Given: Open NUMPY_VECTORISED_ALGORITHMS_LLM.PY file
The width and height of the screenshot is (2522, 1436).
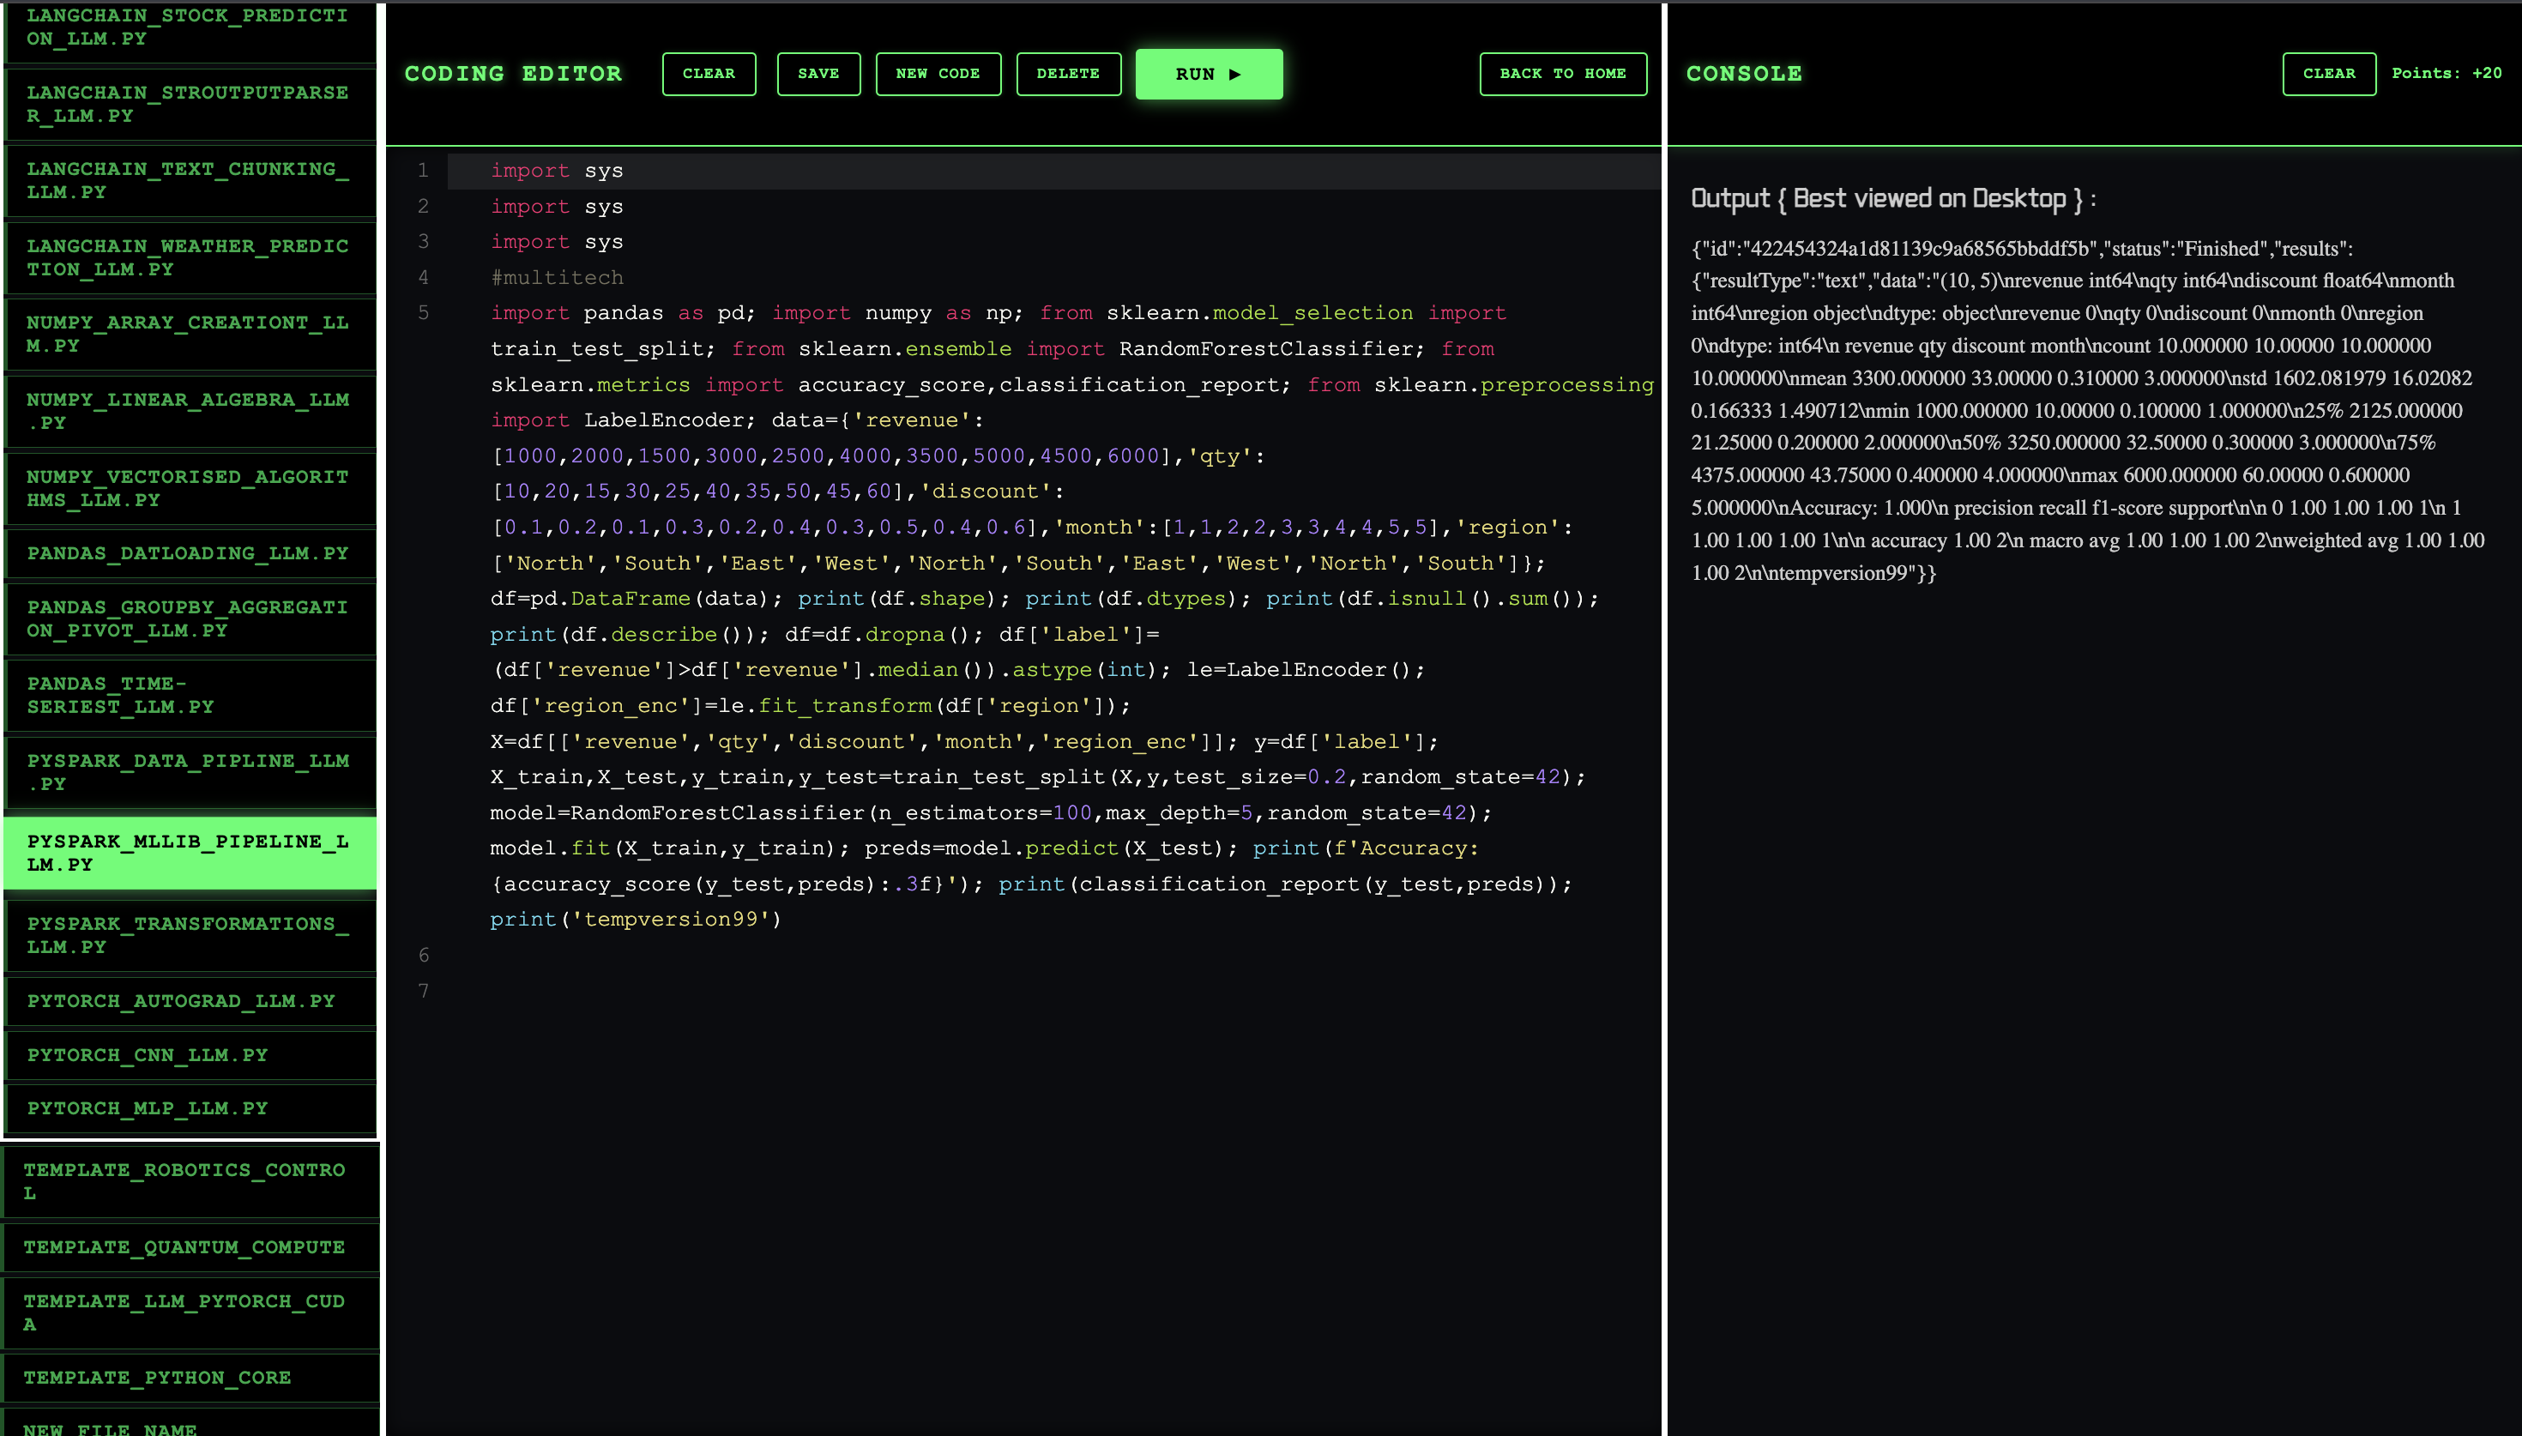Looking at the screenshot, I should click(190, 489).
